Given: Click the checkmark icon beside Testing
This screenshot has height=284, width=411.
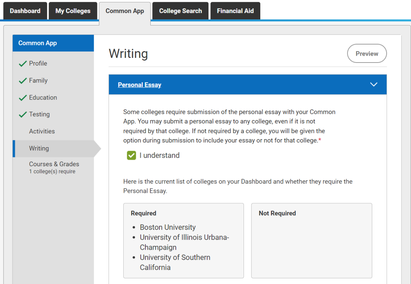Looking at the screenshot, I should coord(22,114).
